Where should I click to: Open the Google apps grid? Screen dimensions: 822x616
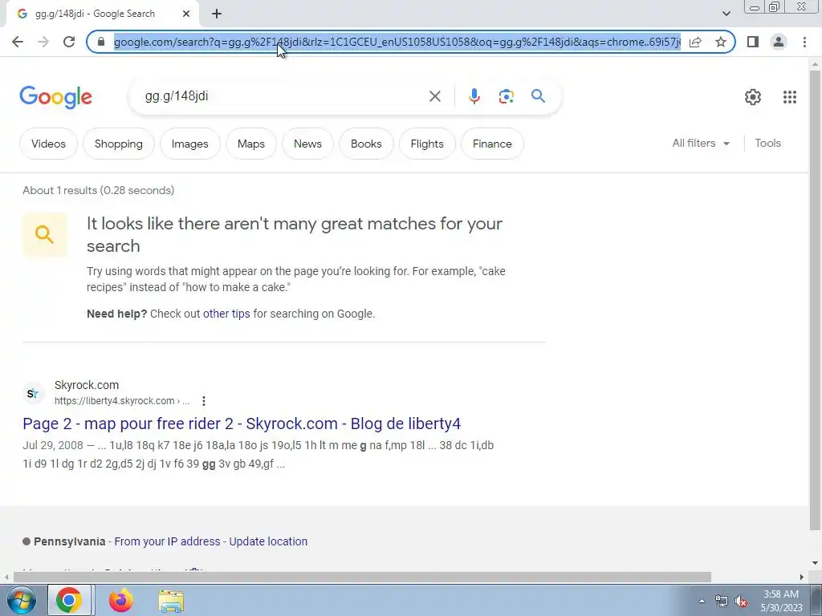[x=790, y=97]
